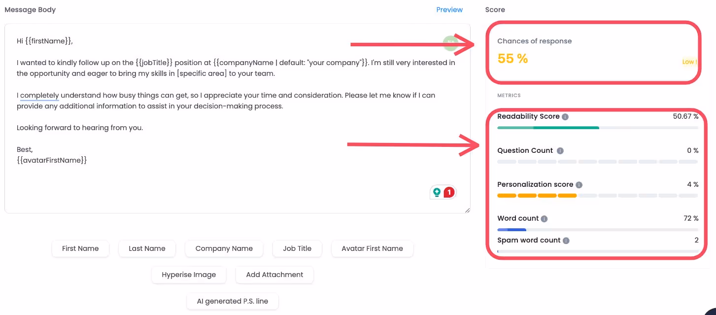
Task: Click the Question Count info icon
Action: click(560, 150)
